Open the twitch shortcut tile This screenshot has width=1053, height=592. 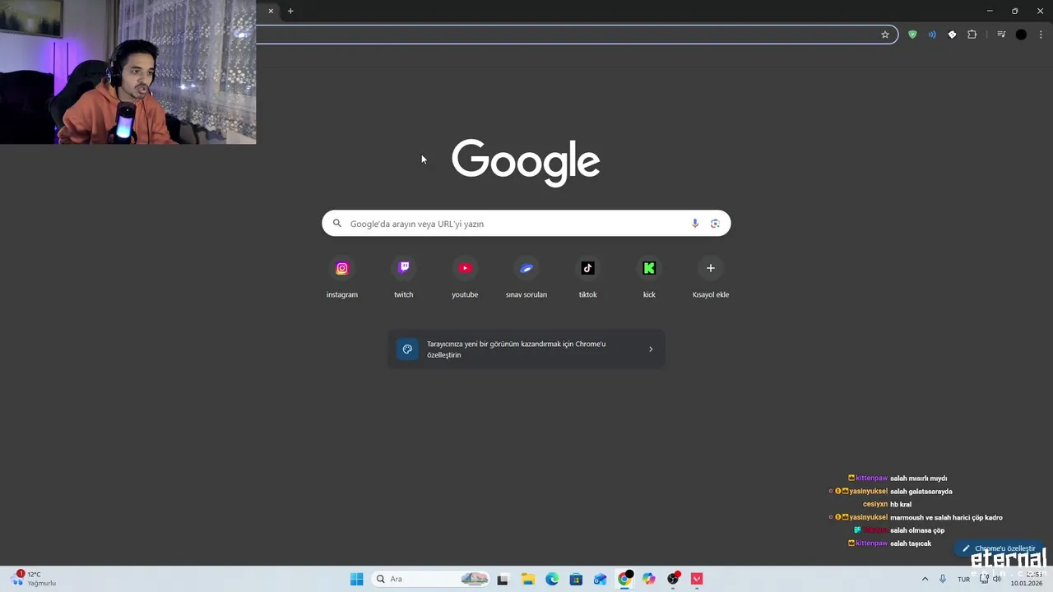[x=403, y=277]
